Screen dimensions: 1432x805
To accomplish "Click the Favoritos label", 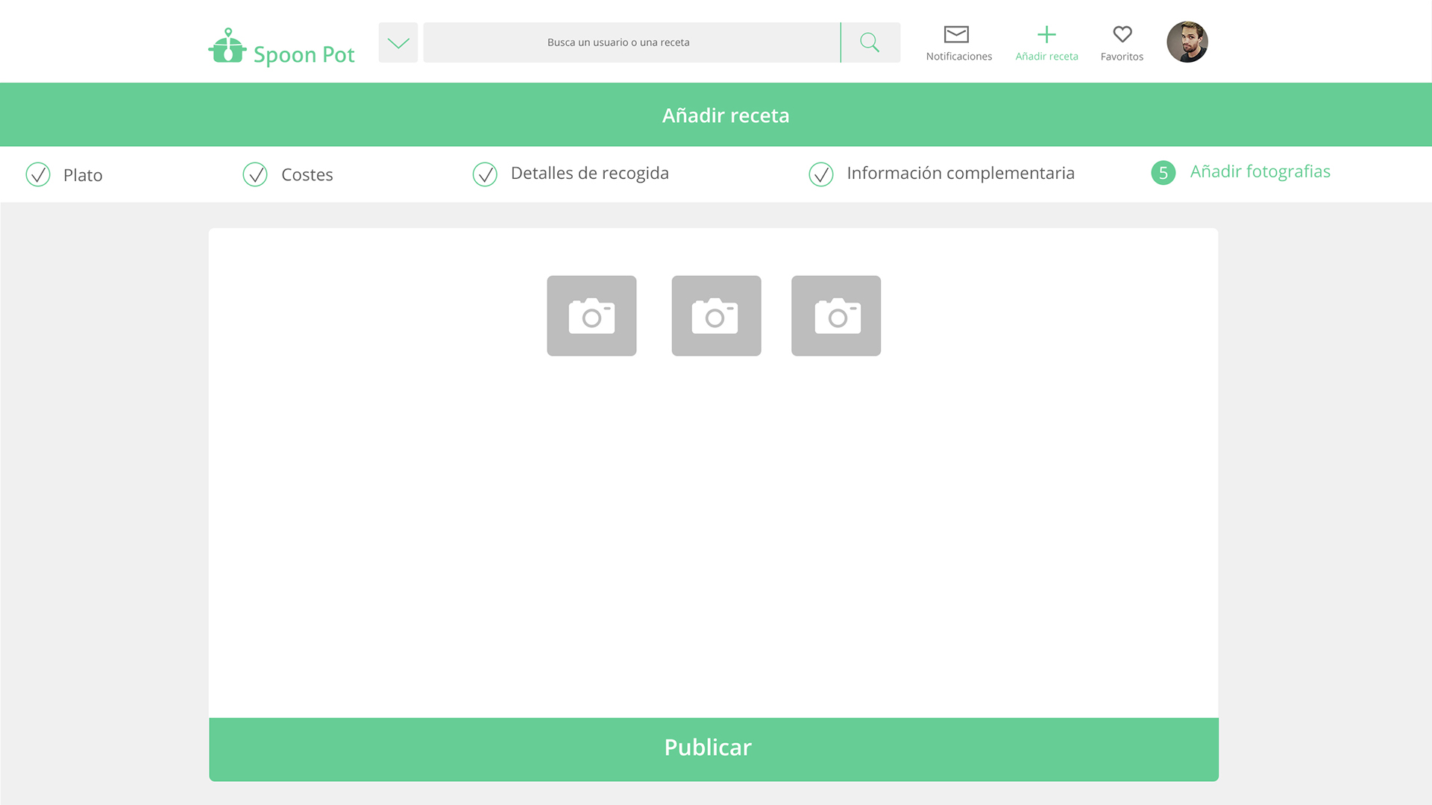I will point(1122,57).
